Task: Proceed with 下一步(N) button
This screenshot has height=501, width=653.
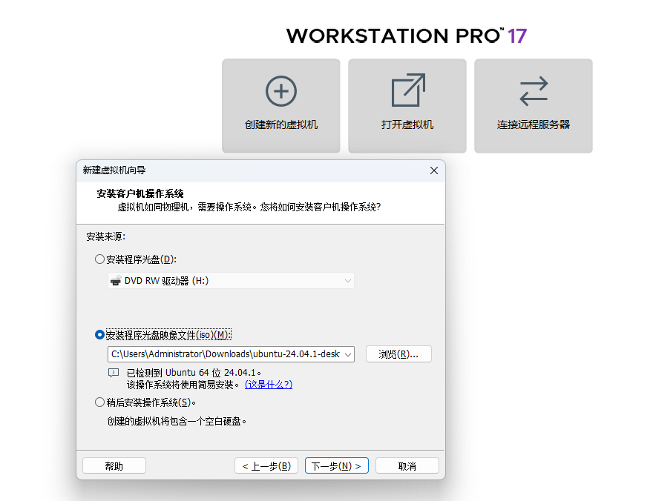Action: pos(336,466)
